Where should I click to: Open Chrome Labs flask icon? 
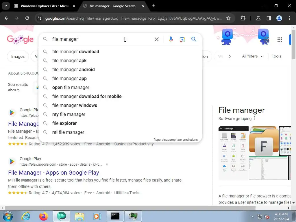click(258, 18)
